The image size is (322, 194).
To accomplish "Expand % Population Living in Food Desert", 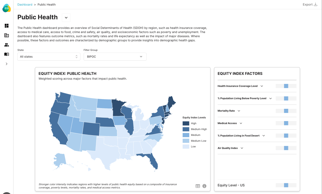I will coord(264,136).
